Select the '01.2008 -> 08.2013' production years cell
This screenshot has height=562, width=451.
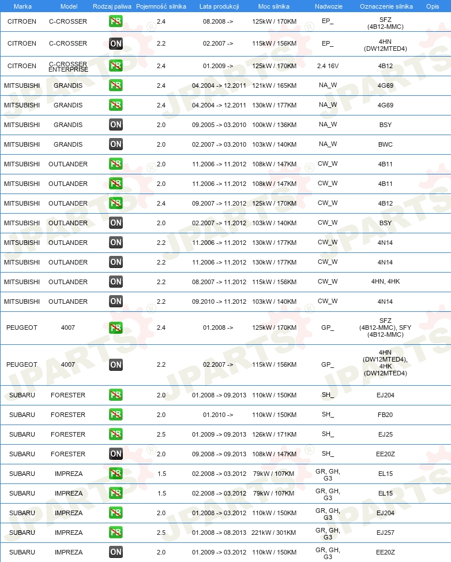click(219, 533)
